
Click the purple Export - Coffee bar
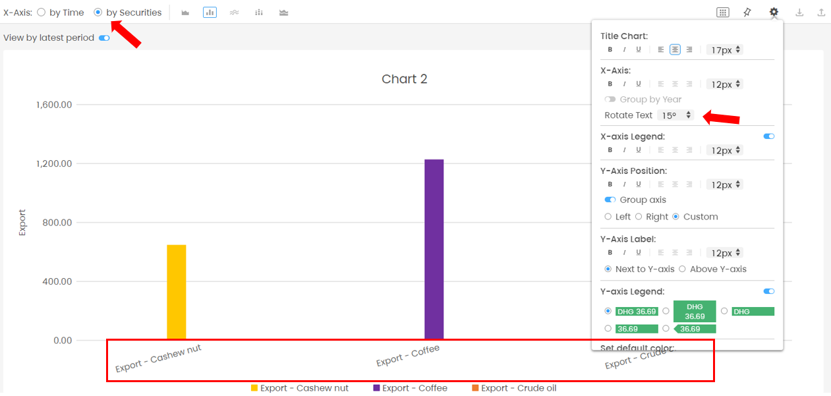coord(434,249)
